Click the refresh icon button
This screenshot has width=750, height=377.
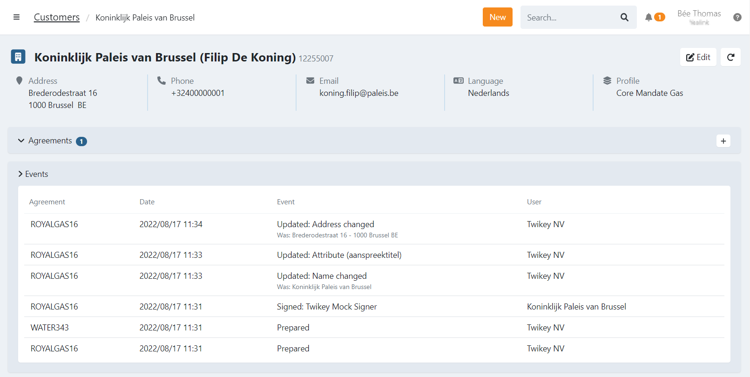click(730, 57)
